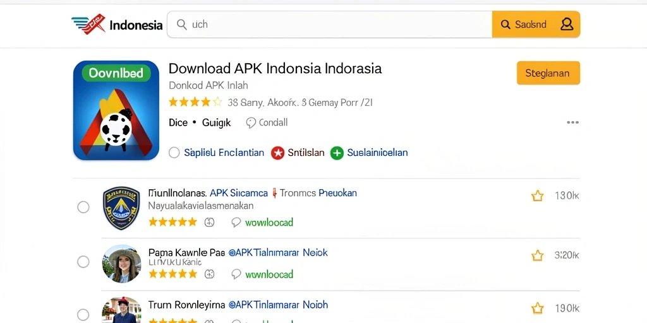Click the four-star rating of the main app
The image size is (647, 323).
coord(195,102)
